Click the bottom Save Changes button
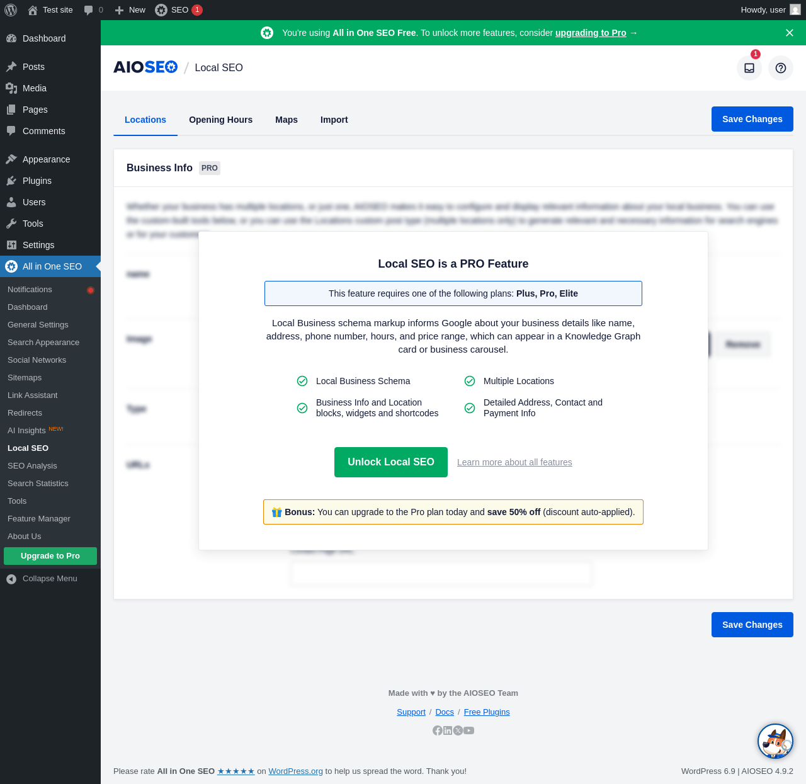This screenshot has height=784, width=806. tap(752, 625)
